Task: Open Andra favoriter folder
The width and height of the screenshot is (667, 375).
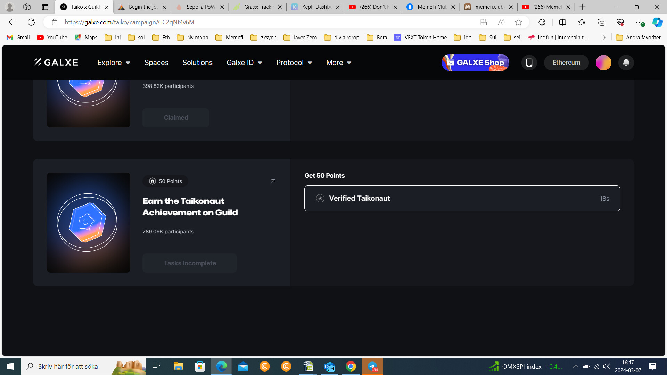Action: pyautogui.click(x=638, y=37)
